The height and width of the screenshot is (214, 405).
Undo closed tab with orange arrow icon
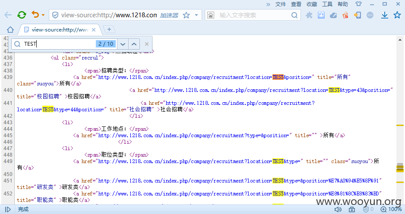(35, 15)
